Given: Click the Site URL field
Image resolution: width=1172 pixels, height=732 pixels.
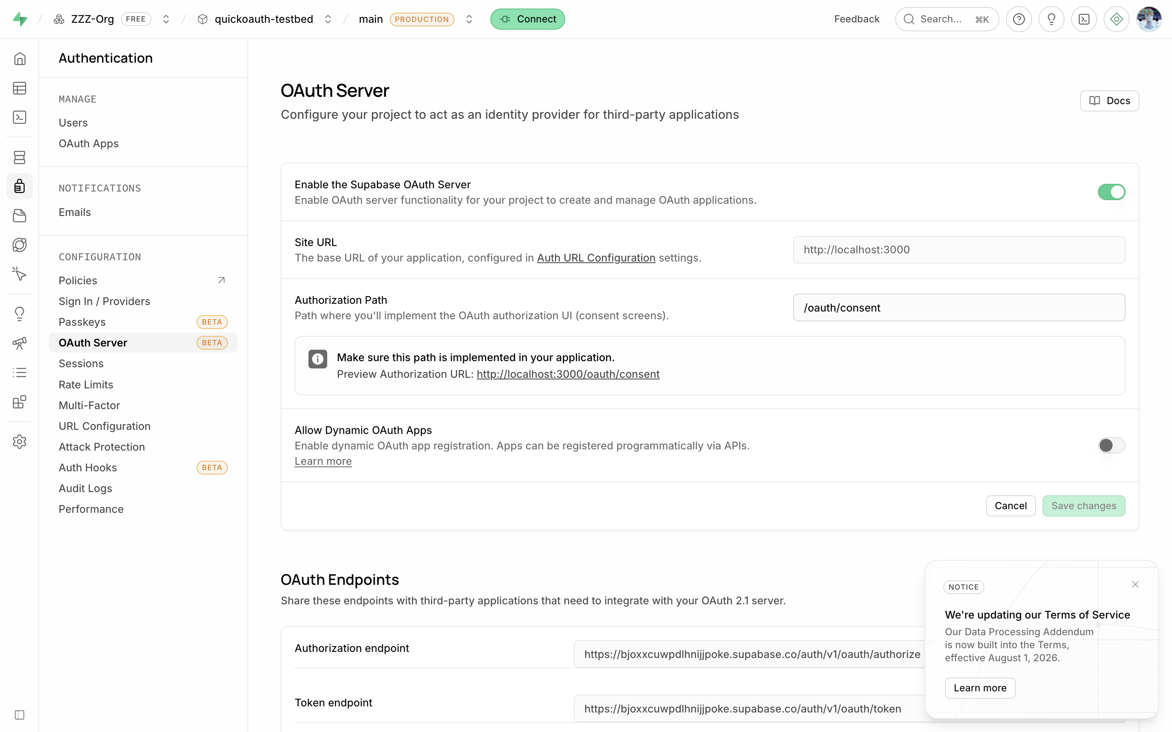Looking at the screenshot, I should (x=959, y=250).
